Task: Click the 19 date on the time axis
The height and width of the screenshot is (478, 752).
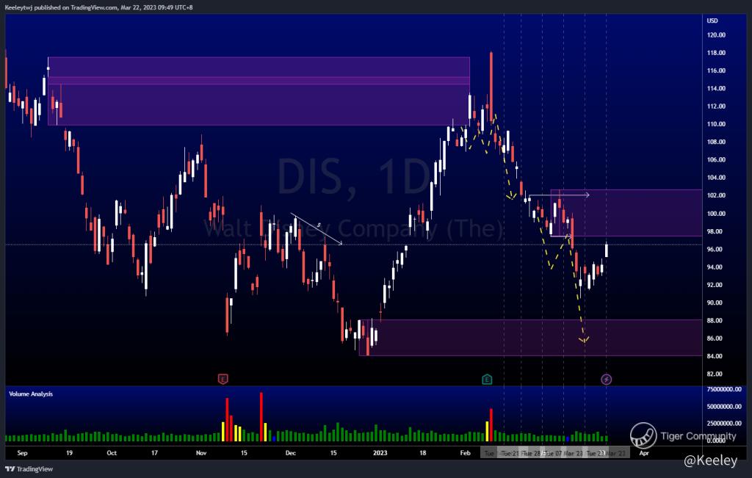Action: pyautogui.click(x=70, y=452)
